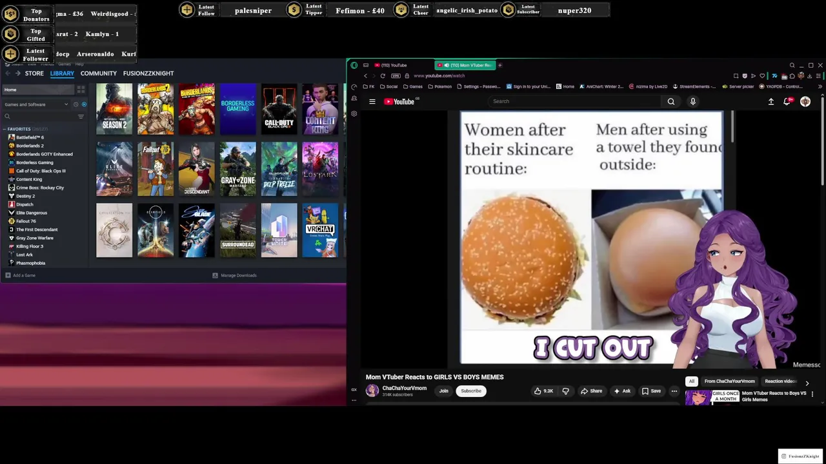Screen dimensions: 826x464
Task: Show recent games with Steam clock icon
Action: pyautogui.click(x=76, y=104)
